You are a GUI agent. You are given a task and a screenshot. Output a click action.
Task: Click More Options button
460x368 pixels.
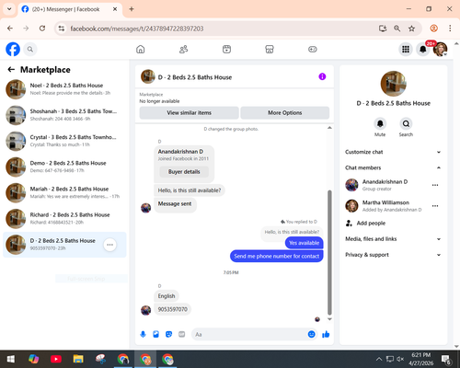coord(285,113)
